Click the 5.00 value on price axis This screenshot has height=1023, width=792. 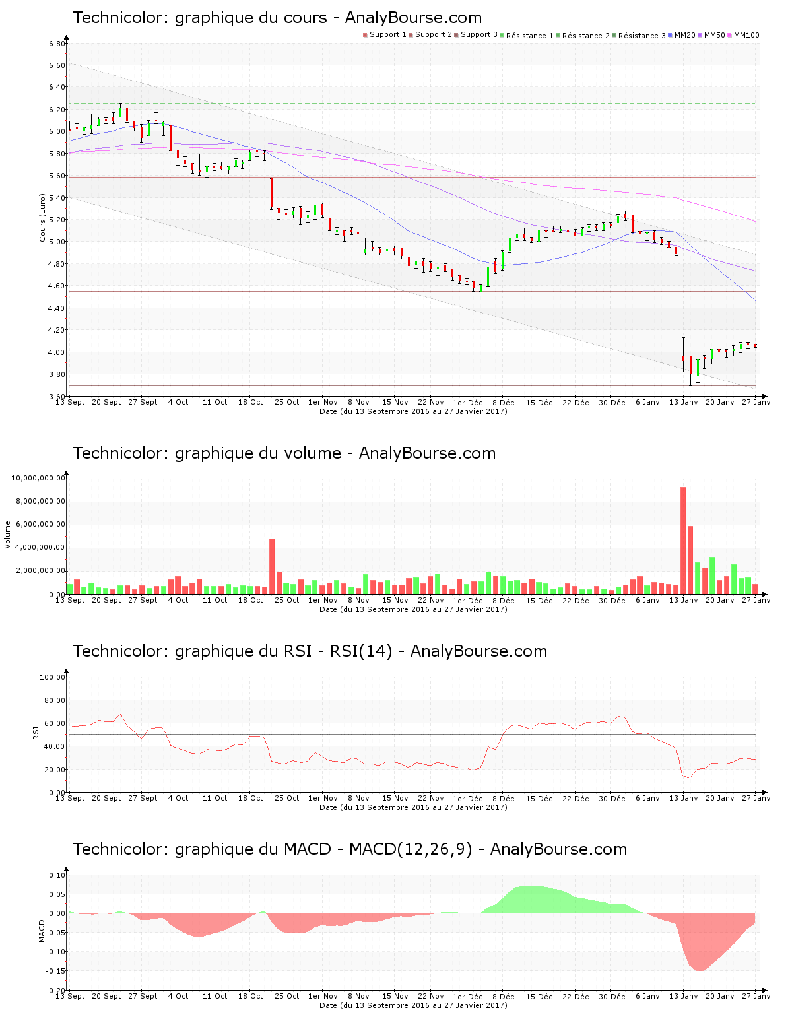tap(57, 242)
